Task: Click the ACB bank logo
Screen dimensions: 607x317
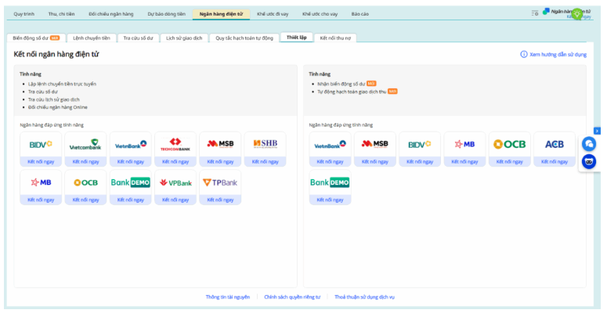Action: [554, 144]
